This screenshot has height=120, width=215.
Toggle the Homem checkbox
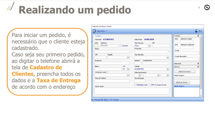[121, 46]
